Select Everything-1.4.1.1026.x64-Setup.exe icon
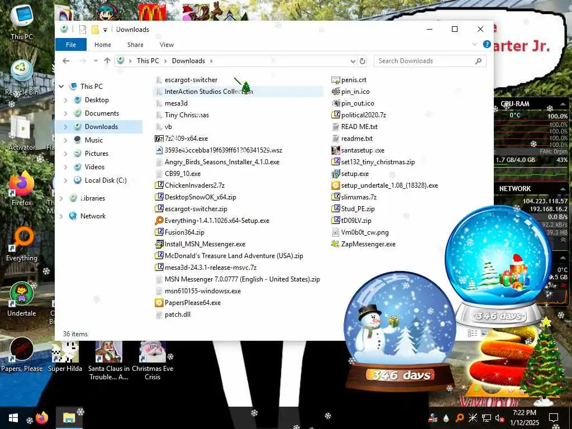This screenshot has width=572, height=429. (159, 221)
